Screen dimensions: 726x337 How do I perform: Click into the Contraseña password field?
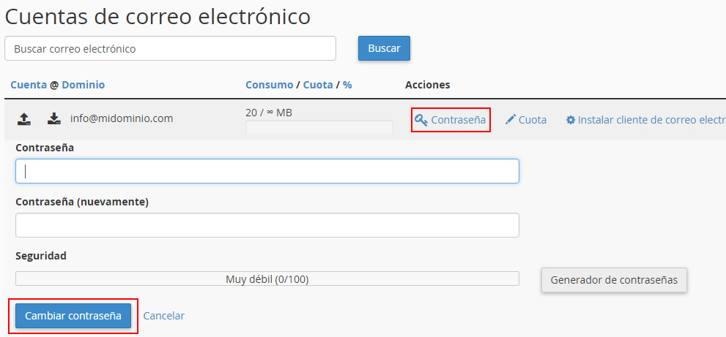[267, 171]
